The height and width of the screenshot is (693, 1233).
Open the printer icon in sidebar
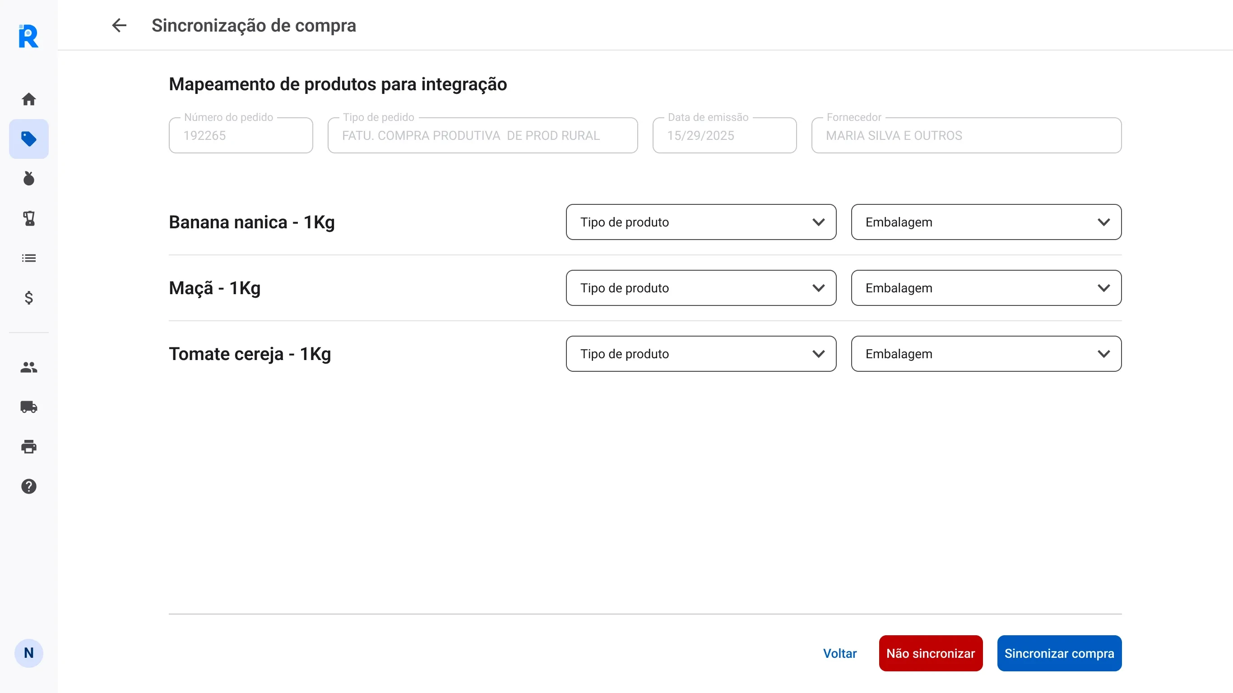[29, 447]
